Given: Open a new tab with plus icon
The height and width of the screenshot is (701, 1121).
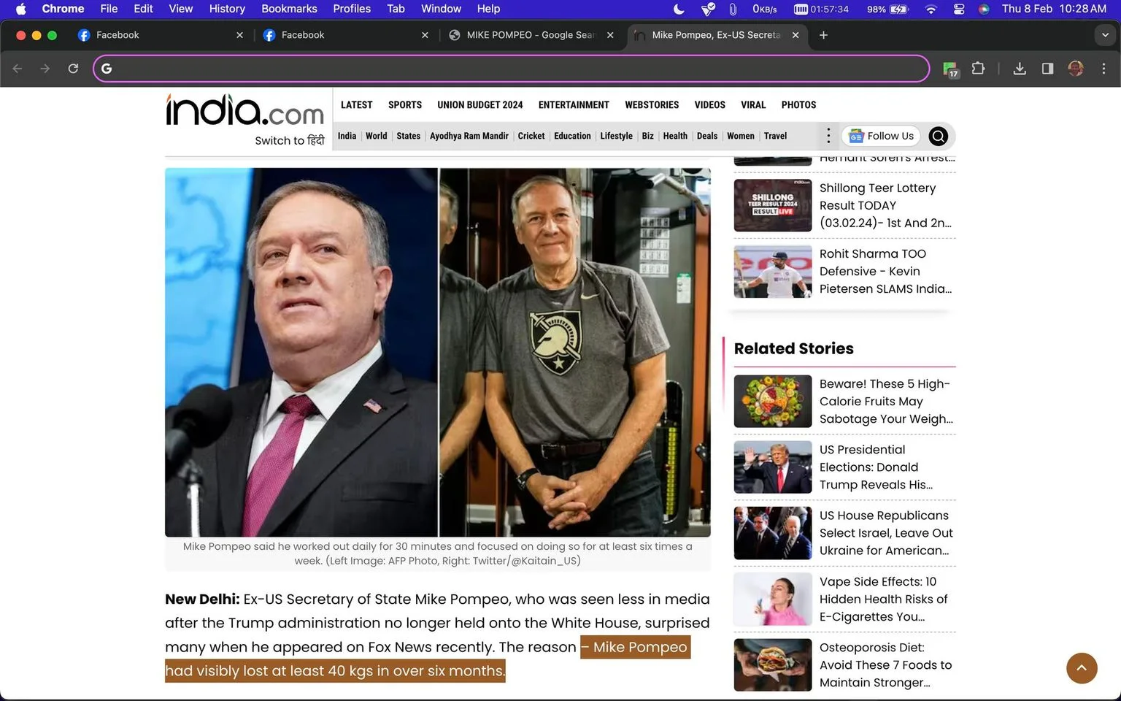Looking at the screenshot, I should [823, 35].
